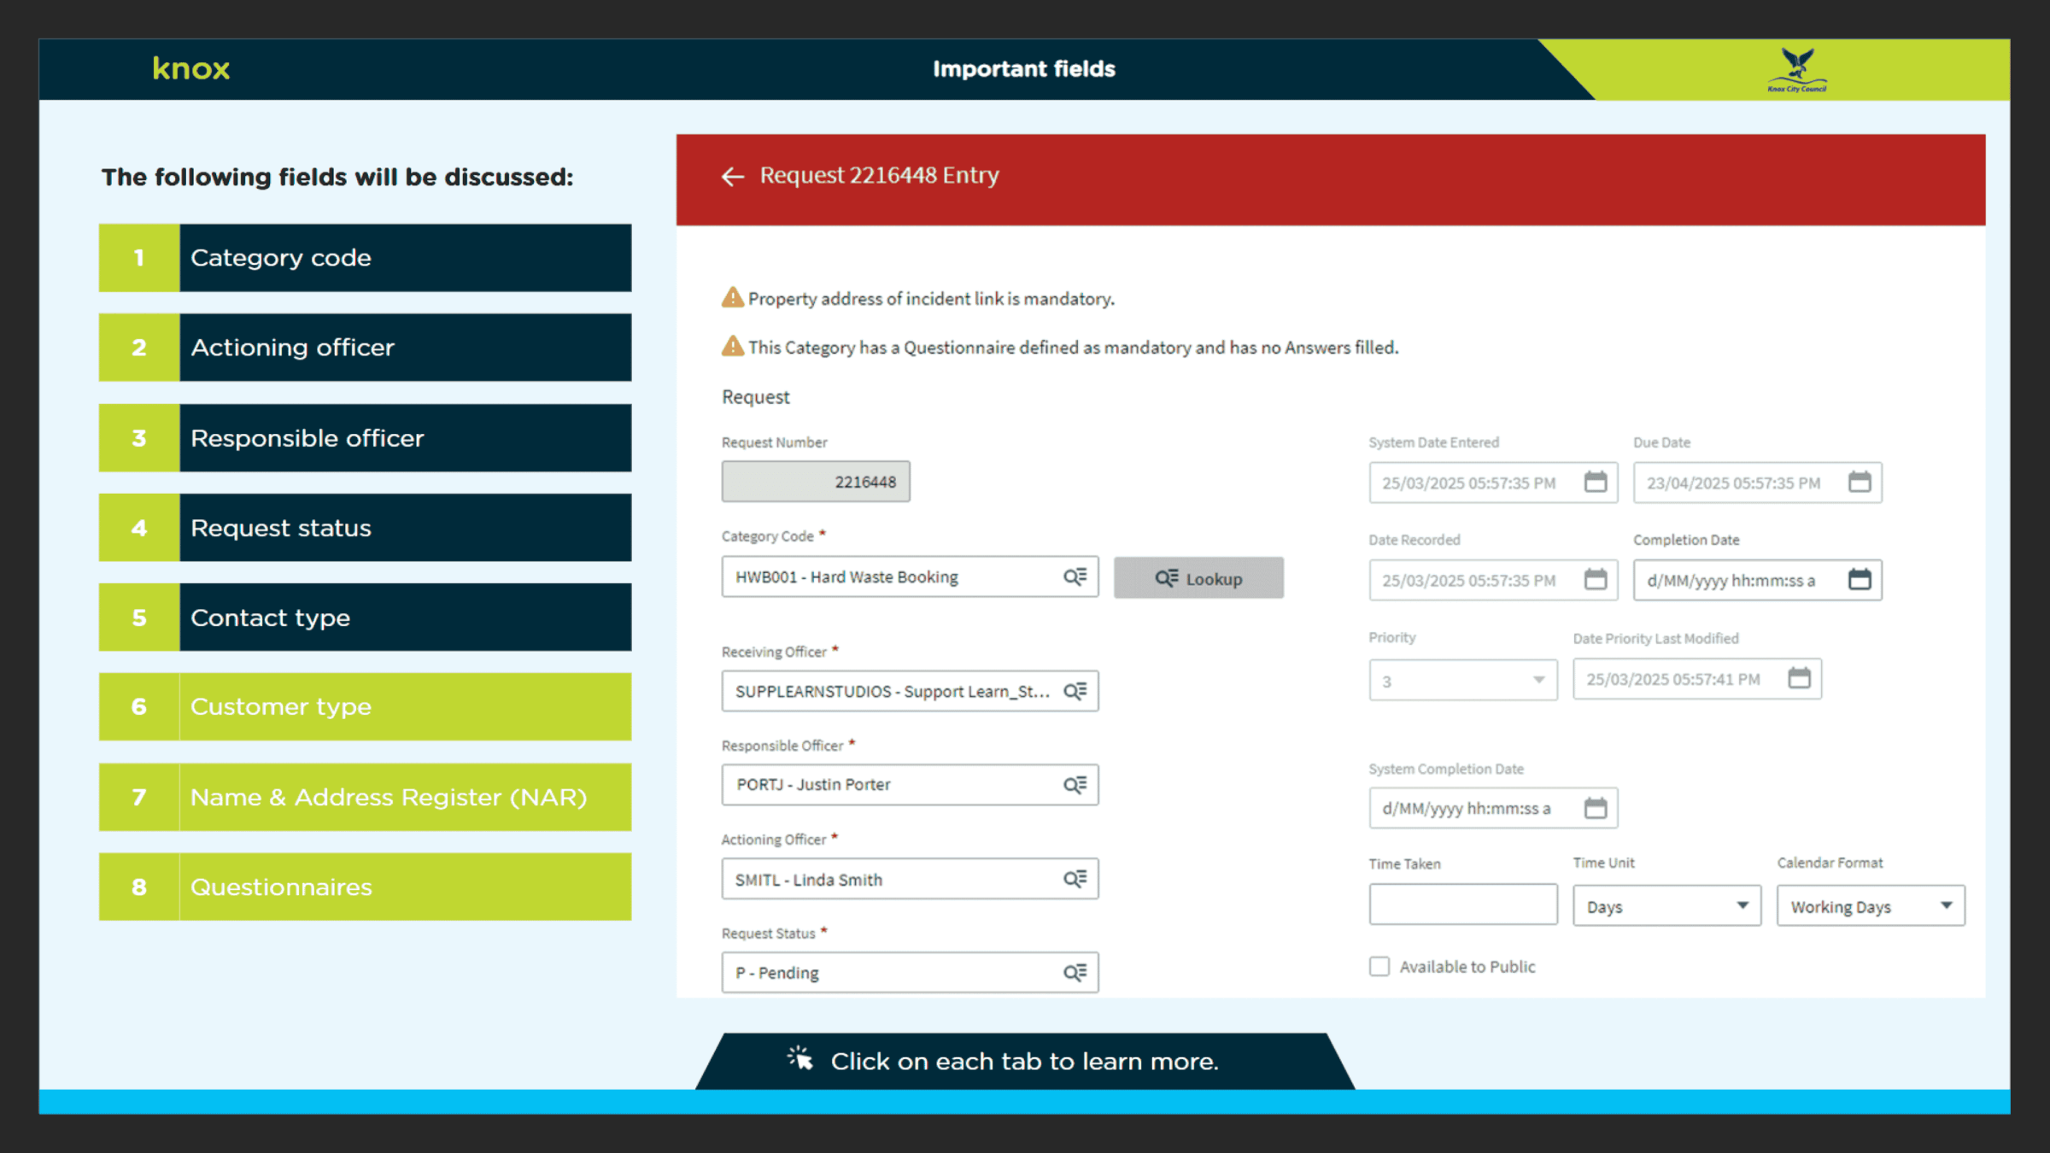The height and width of the screenshot is (1153, 2050).
Task: Expand the Calendar Format Working Days dropdown
Action: point(1871,906)
